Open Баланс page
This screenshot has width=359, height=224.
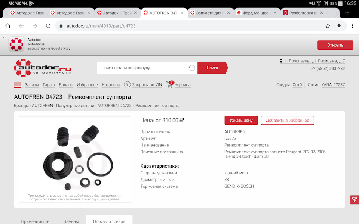[x=66, y=85]
